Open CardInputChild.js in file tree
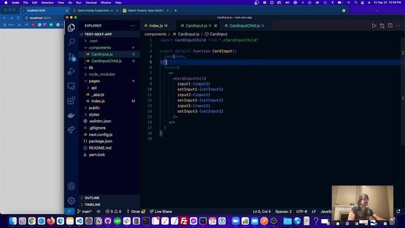Viewport: 405px width, 228px height. [x=109, y=61]
